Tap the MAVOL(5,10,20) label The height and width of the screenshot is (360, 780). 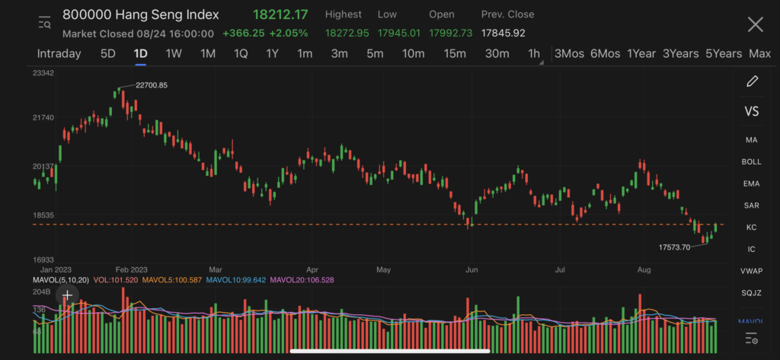[x=61, y=280]
